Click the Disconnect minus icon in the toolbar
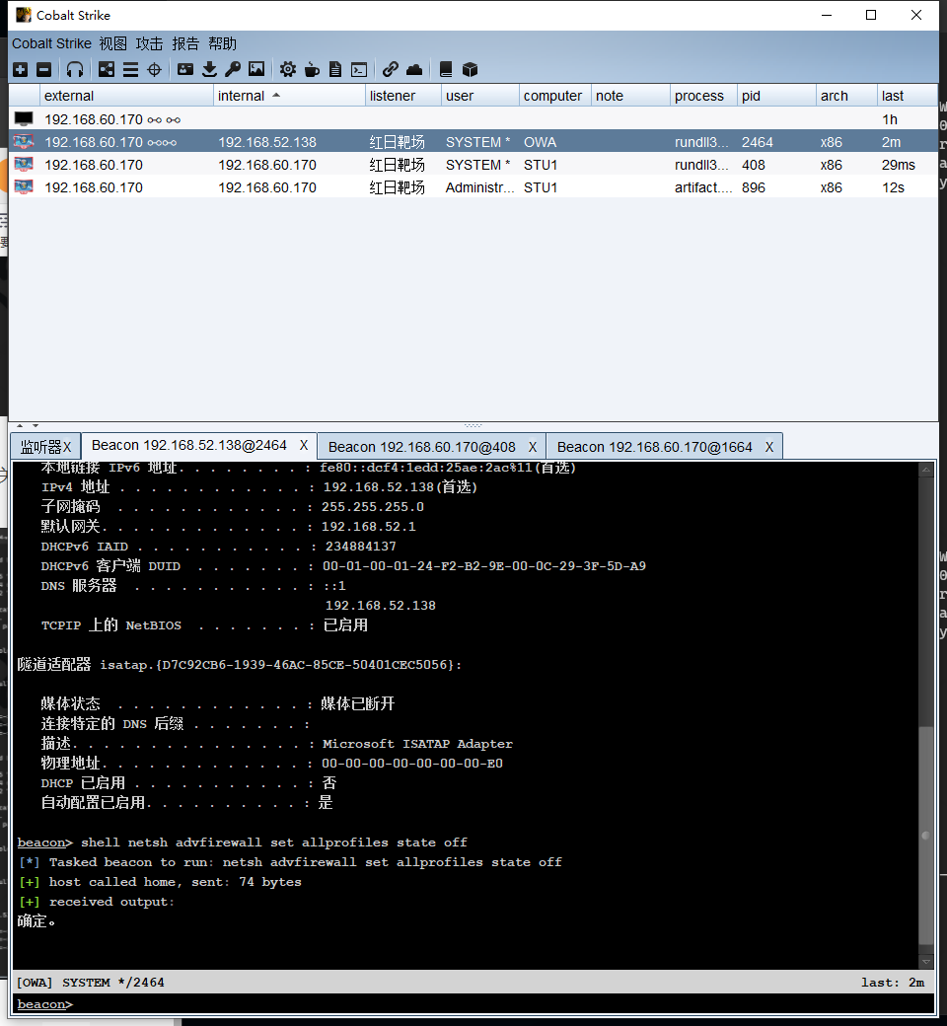 43,69
